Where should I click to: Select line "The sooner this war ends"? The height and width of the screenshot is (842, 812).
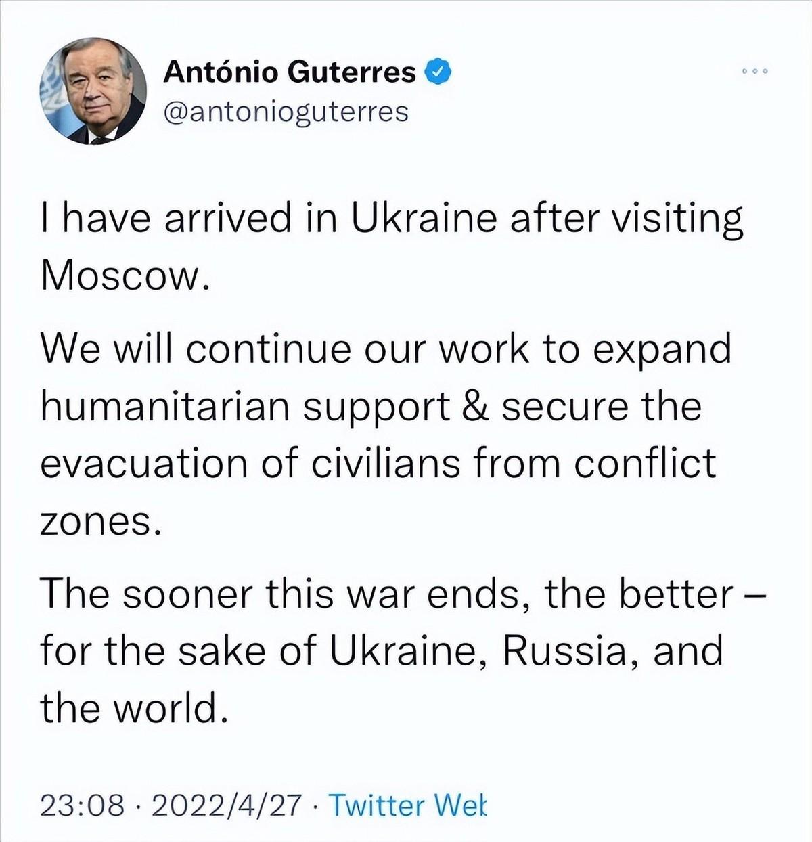(x=403, y=594)
